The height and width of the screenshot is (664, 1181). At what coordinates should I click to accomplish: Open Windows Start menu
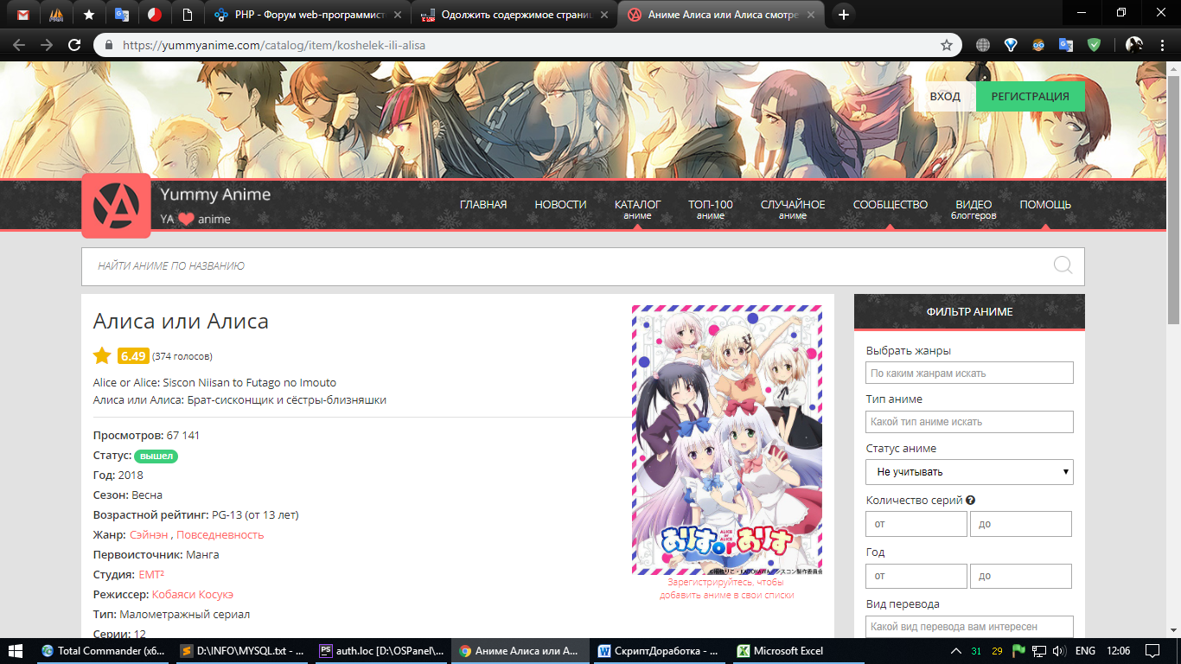click(x=16, y=651)
